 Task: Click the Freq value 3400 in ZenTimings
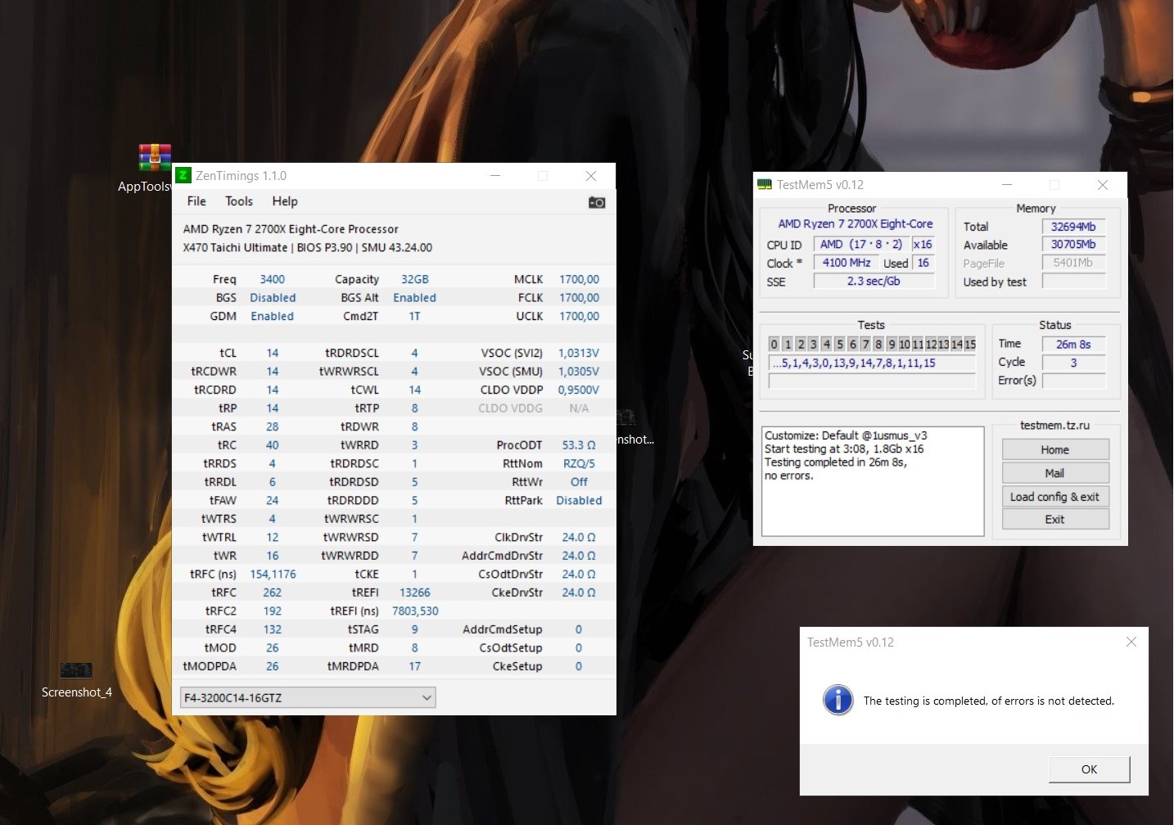point(273,280)
